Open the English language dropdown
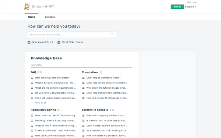Image resolution: width=221 pixels, height=138 pixels. pos(190,7)
